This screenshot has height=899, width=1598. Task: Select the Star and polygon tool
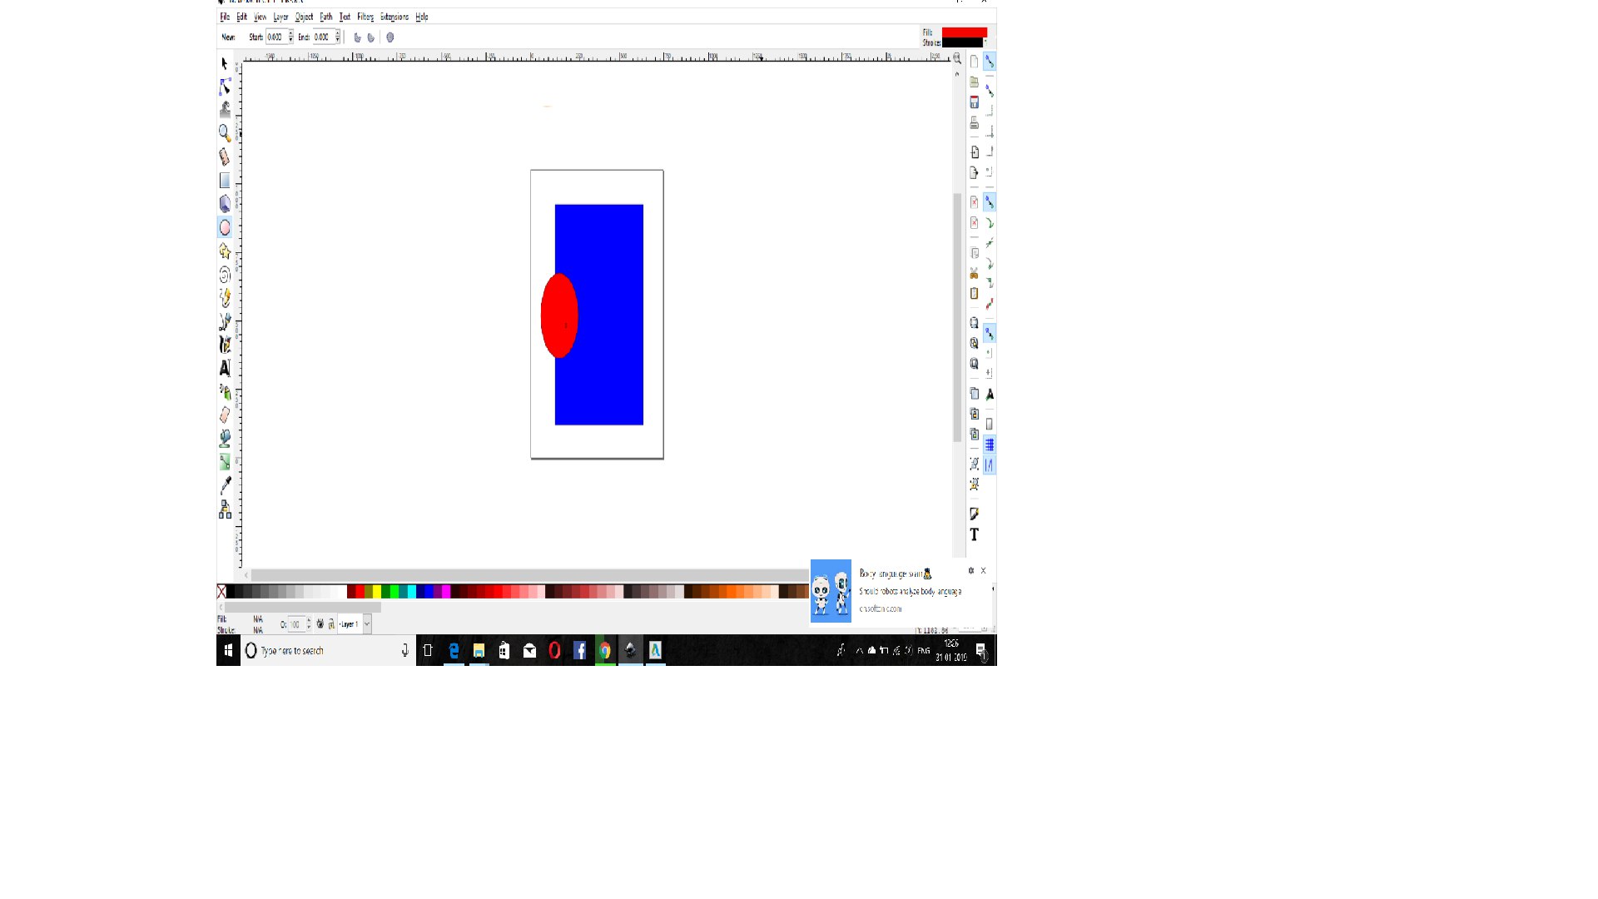pos(225,251)
